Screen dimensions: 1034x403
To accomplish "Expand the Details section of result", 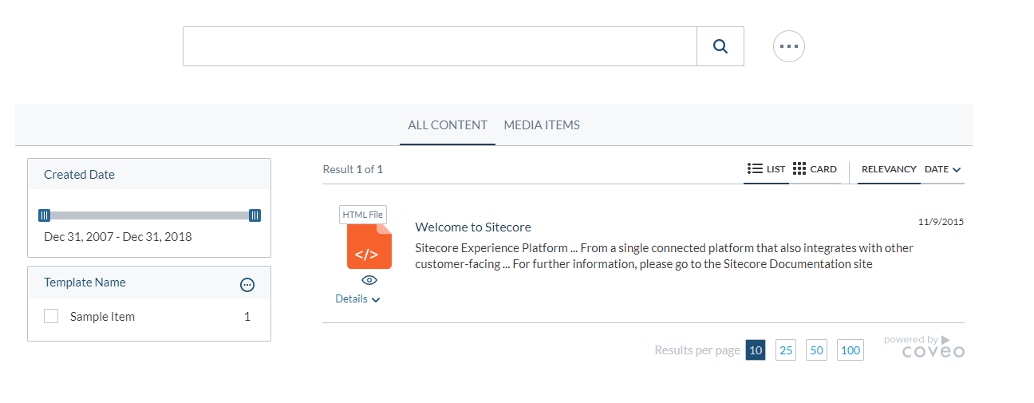I will pos(357,299).
